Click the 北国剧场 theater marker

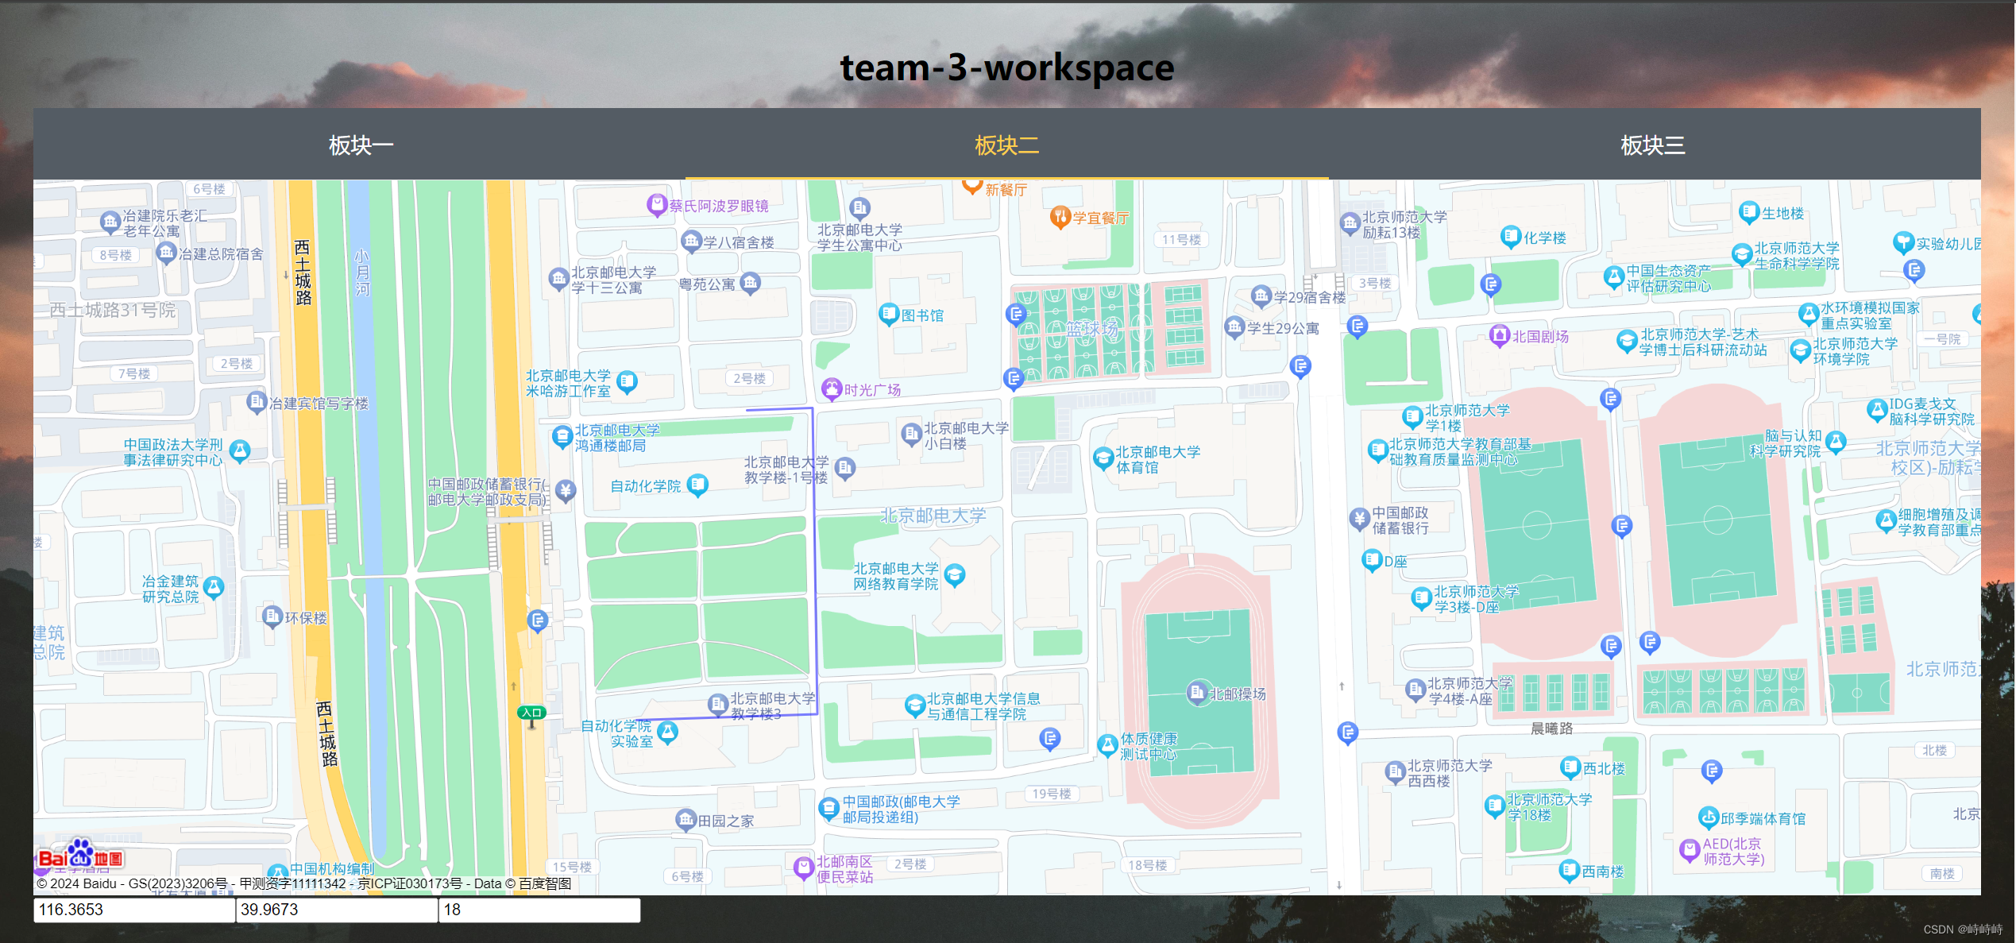click(x=1499, y=336)
